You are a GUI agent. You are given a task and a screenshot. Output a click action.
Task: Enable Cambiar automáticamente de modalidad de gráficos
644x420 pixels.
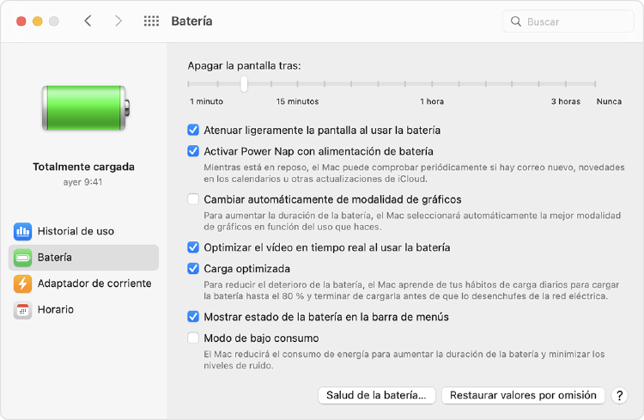click(193, 199)
